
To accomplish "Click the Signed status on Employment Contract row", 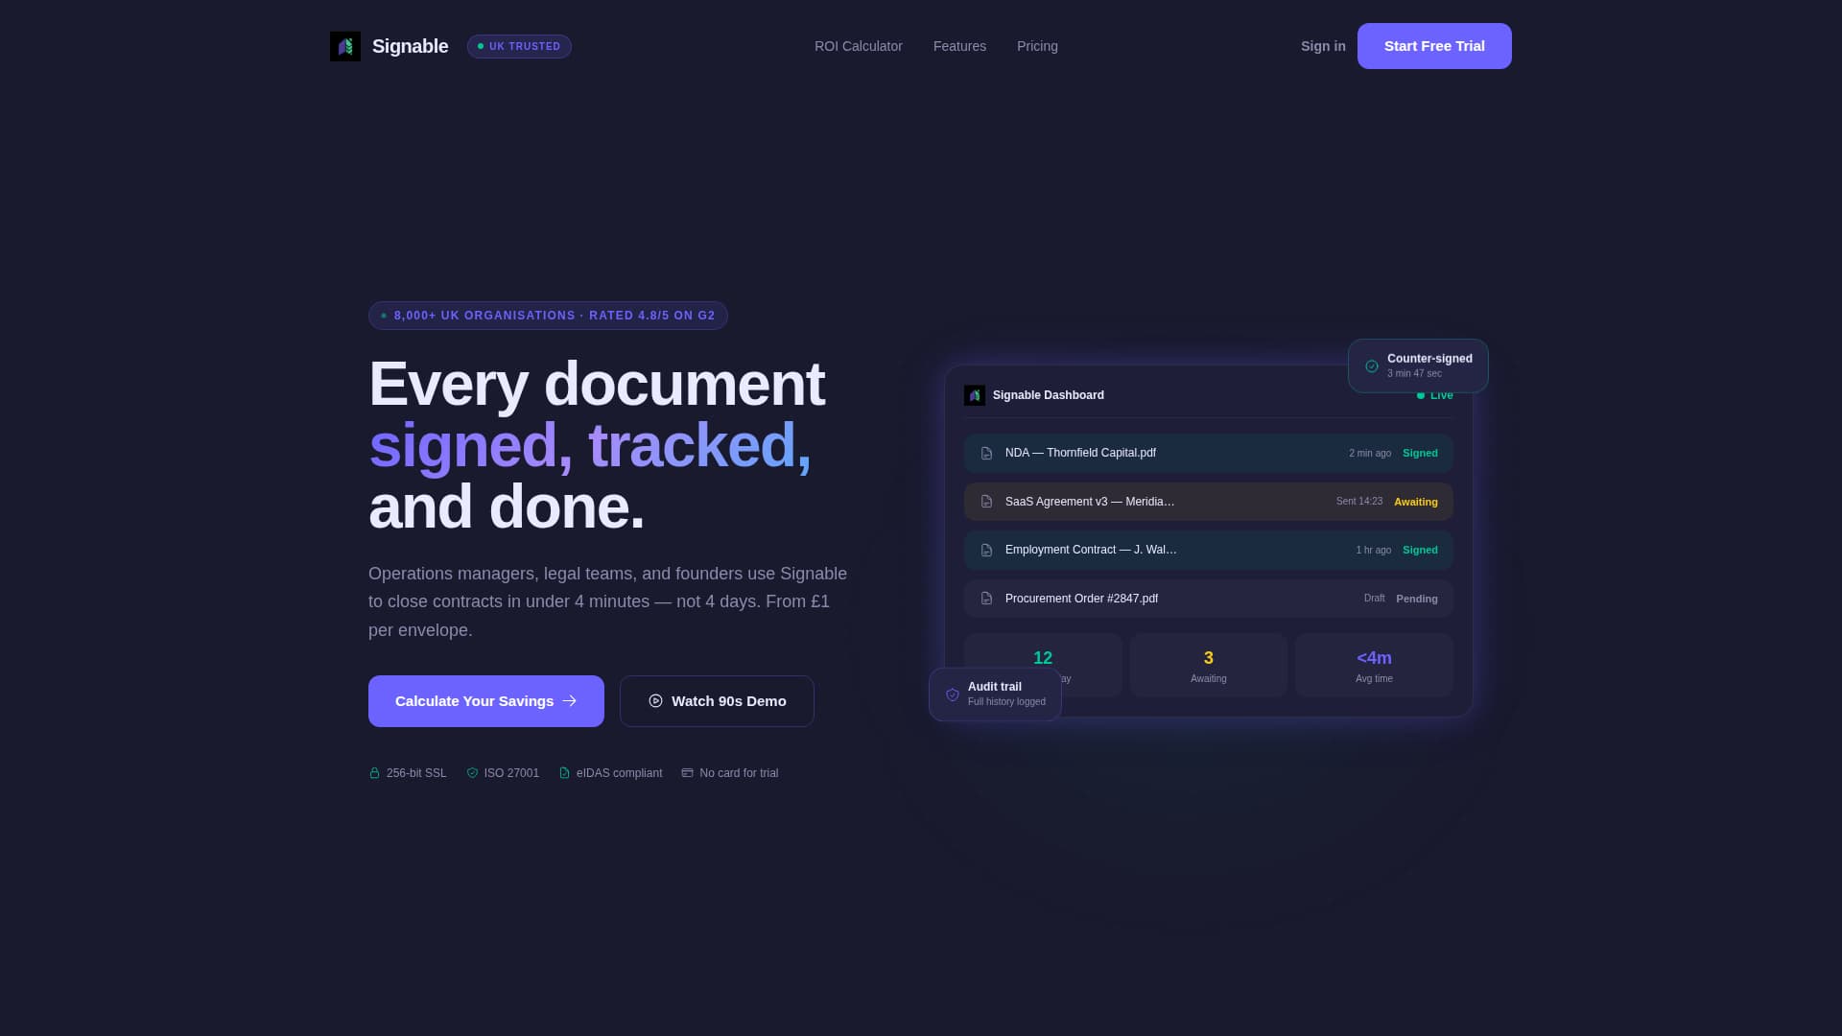I will pos(1420,550).
